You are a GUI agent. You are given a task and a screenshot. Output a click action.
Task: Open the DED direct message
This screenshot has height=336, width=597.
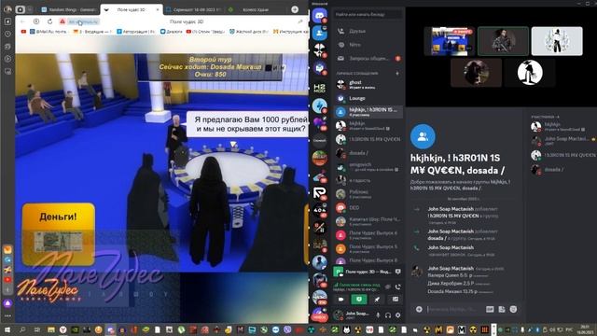point(368,207)
